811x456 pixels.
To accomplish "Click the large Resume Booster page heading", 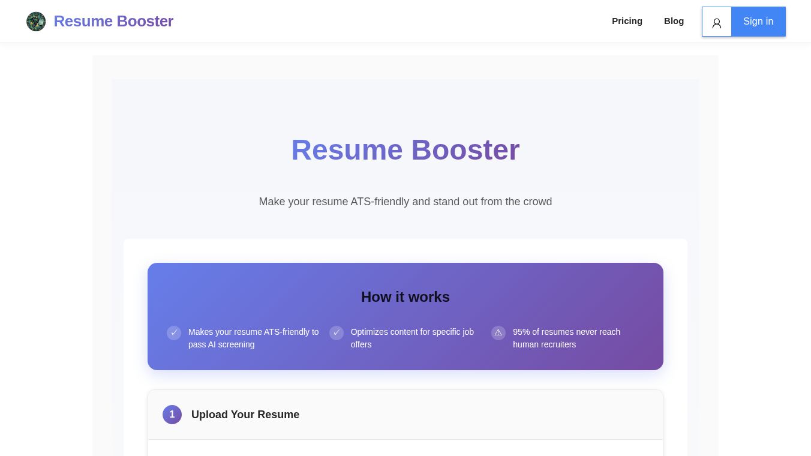I will tap(405, 150).
